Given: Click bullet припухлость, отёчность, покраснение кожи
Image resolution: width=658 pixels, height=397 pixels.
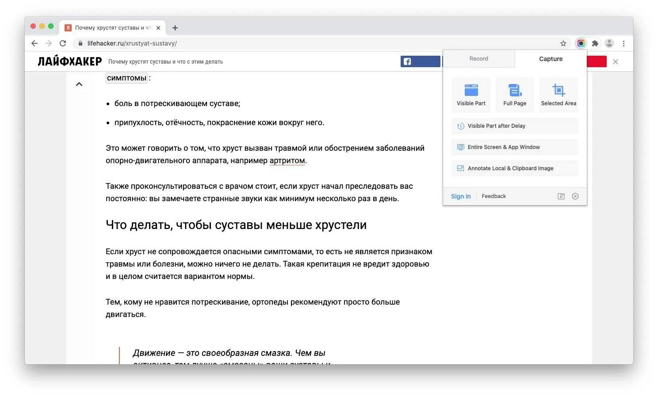Looking at the screenshot, I should point(219,122).
